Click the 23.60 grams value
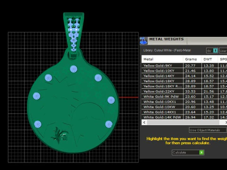 point(190,97)
